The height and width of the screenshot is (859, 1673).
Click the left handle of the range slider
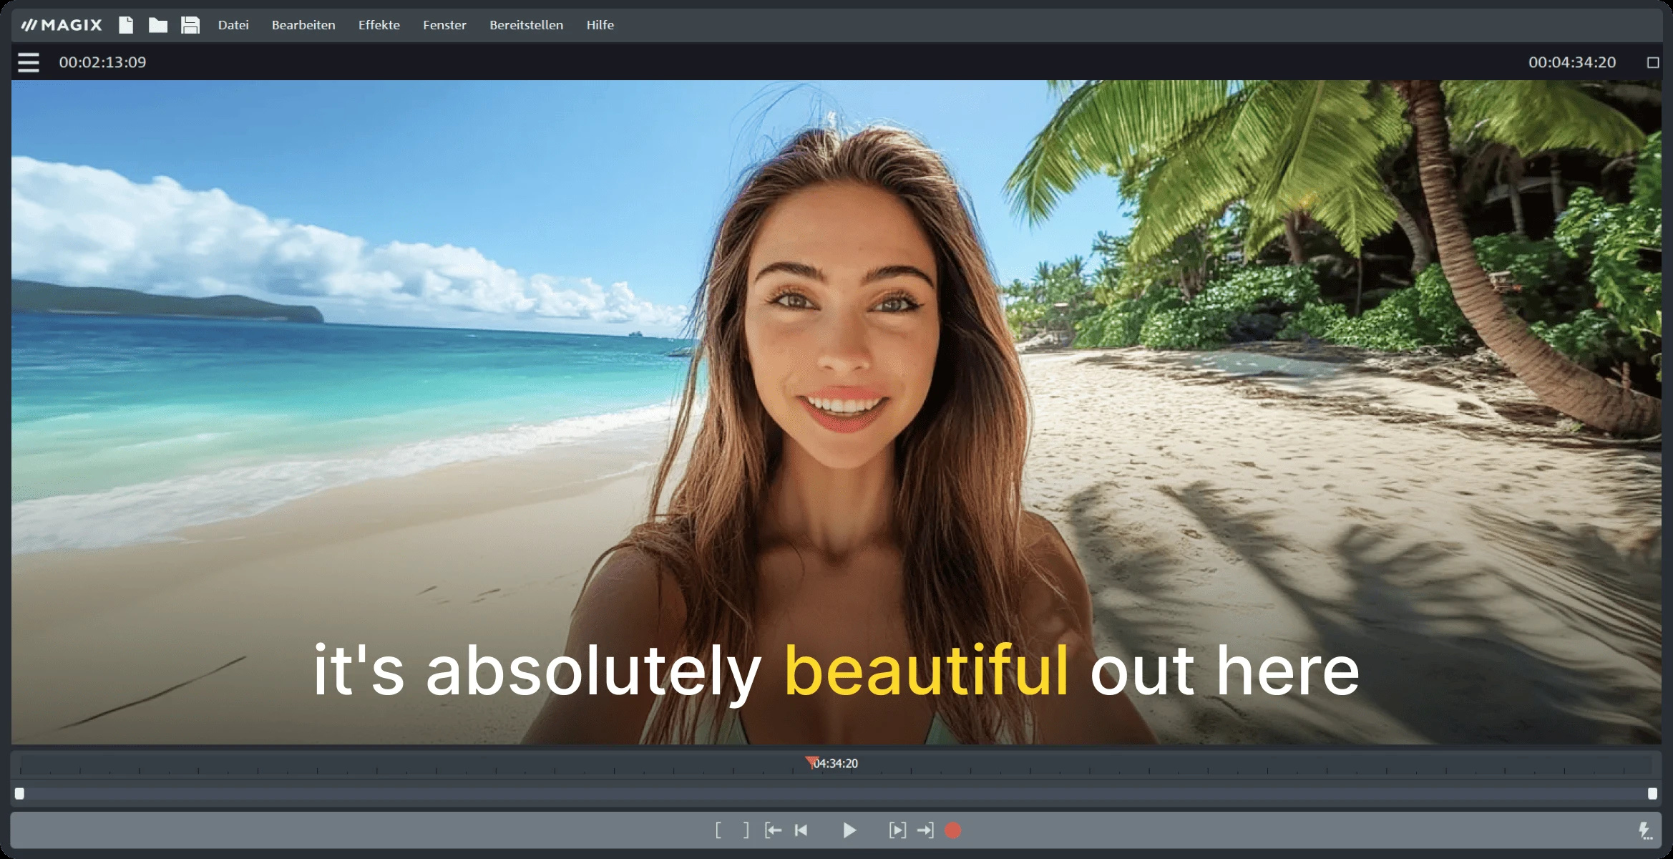pyautogui.click(x=20, y=793)
